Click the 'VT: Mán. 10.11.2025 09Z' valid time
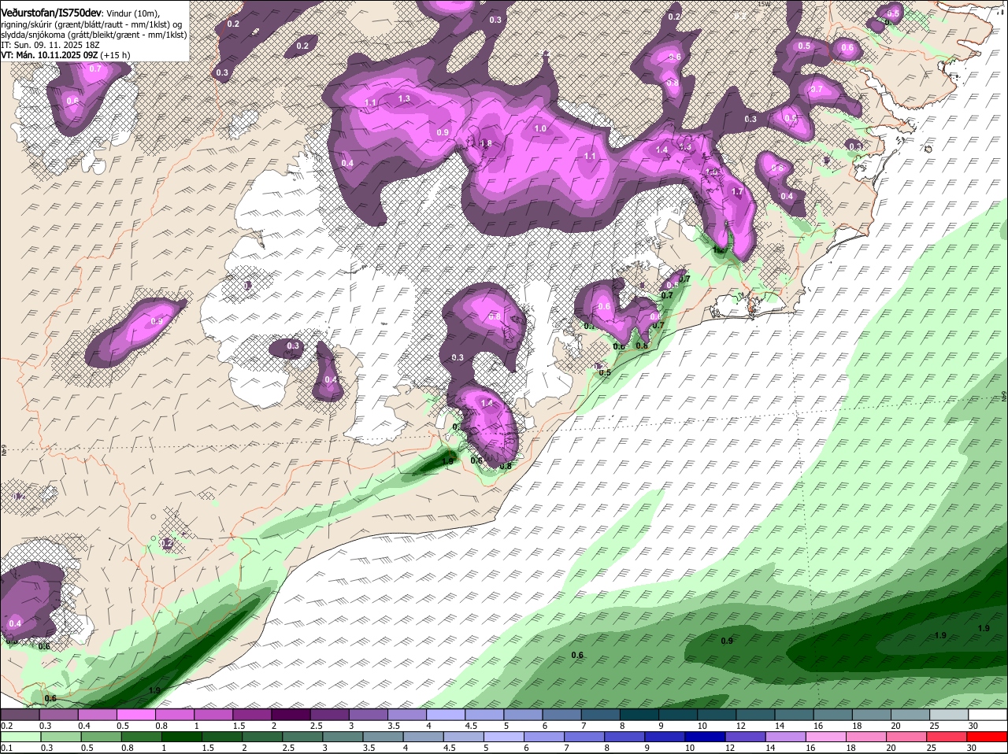 click(50, 55)
